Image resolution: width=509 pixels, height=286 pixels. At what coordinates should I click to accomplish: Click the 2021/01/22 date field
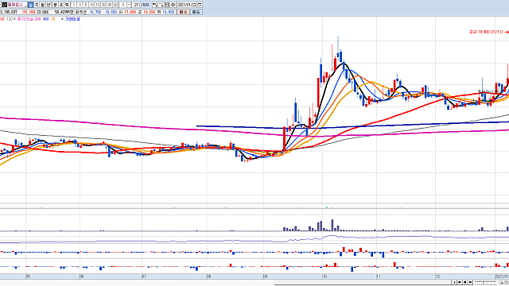click(x=187, y=5)
